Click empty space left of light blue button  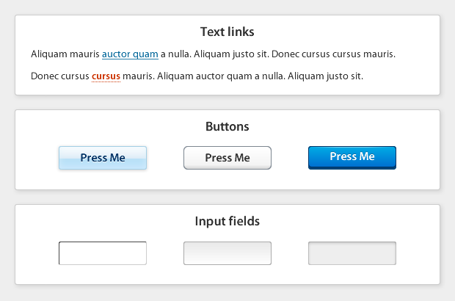[37, 158]
